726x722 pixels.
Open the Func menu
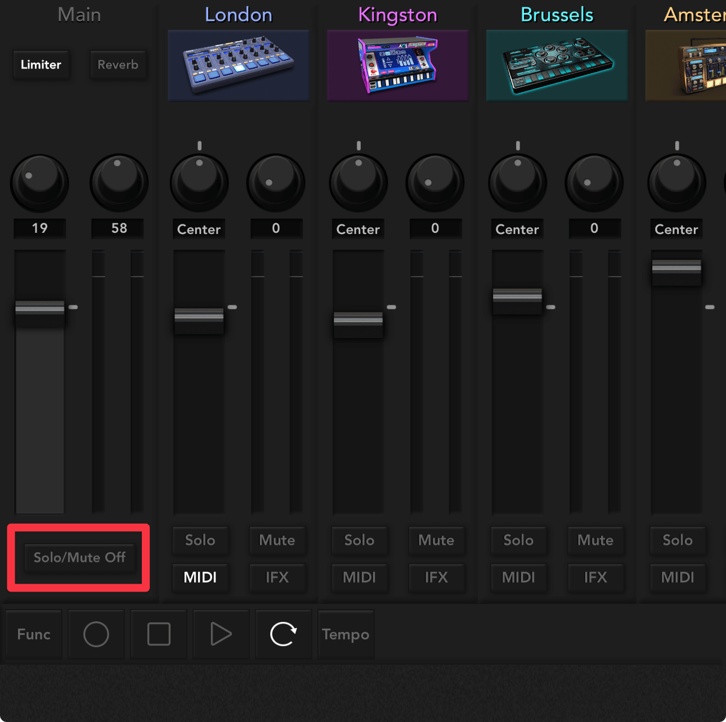(x=34, y=634)
